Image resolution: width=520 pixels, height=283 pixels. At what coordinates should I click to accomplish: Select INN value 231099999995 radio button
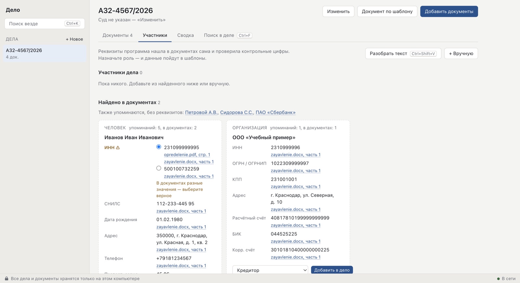tap(159, 147)
